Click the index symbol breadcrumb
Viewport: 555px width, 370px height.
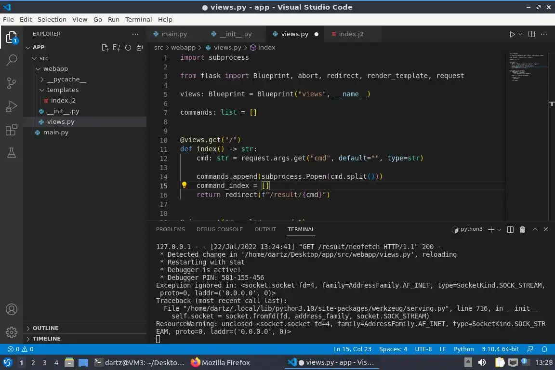coord(263,47)
